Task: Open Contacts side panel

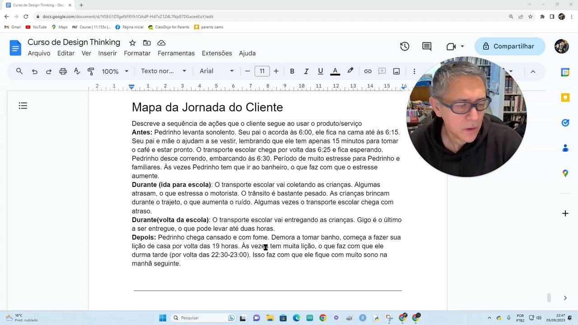Action: point(565,148)
